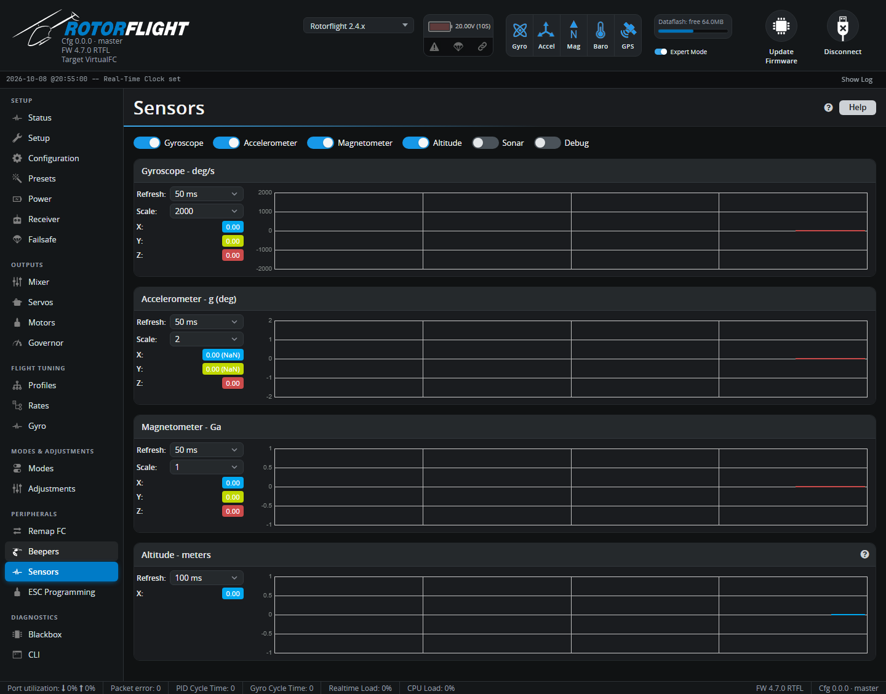
Task: Toggle the Accelerometer graph switch
Action: 226,143
